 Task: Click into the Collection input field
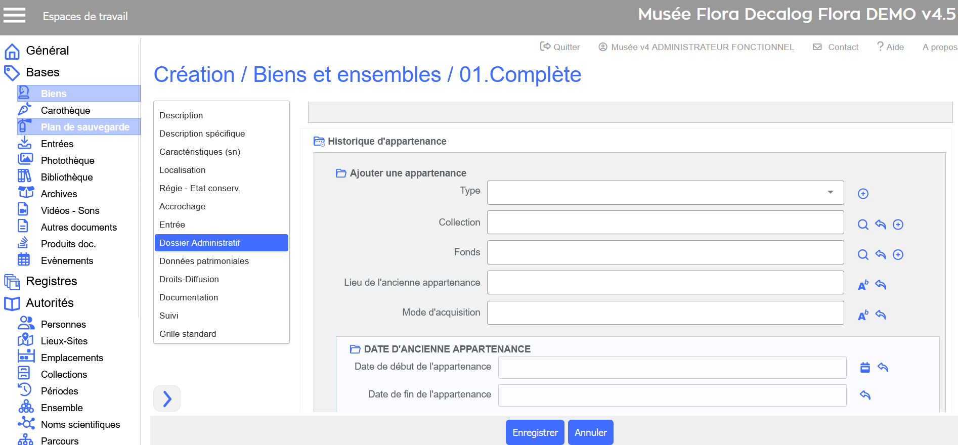pos(665,223)
